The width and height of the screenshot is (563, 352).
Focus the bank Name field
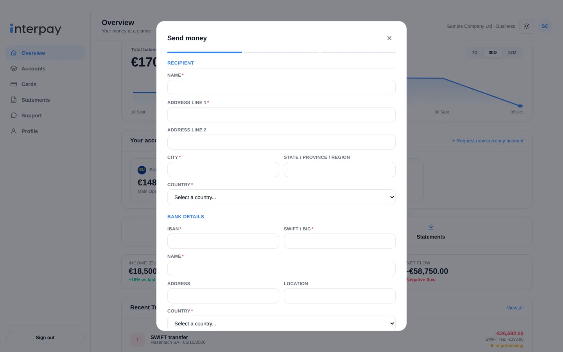click(x=281, y=269)
